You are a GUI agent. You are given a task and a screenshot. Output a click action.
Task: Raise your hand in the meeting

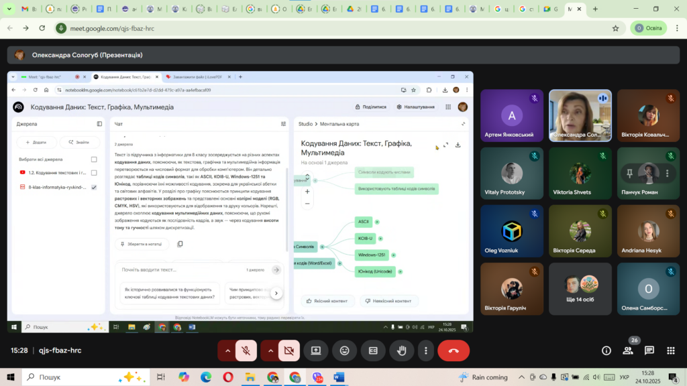pos(402,350)
